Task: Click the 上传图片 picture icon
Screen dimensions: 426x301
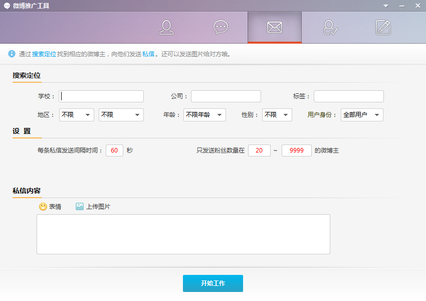Action: click(x=80, y=206)
